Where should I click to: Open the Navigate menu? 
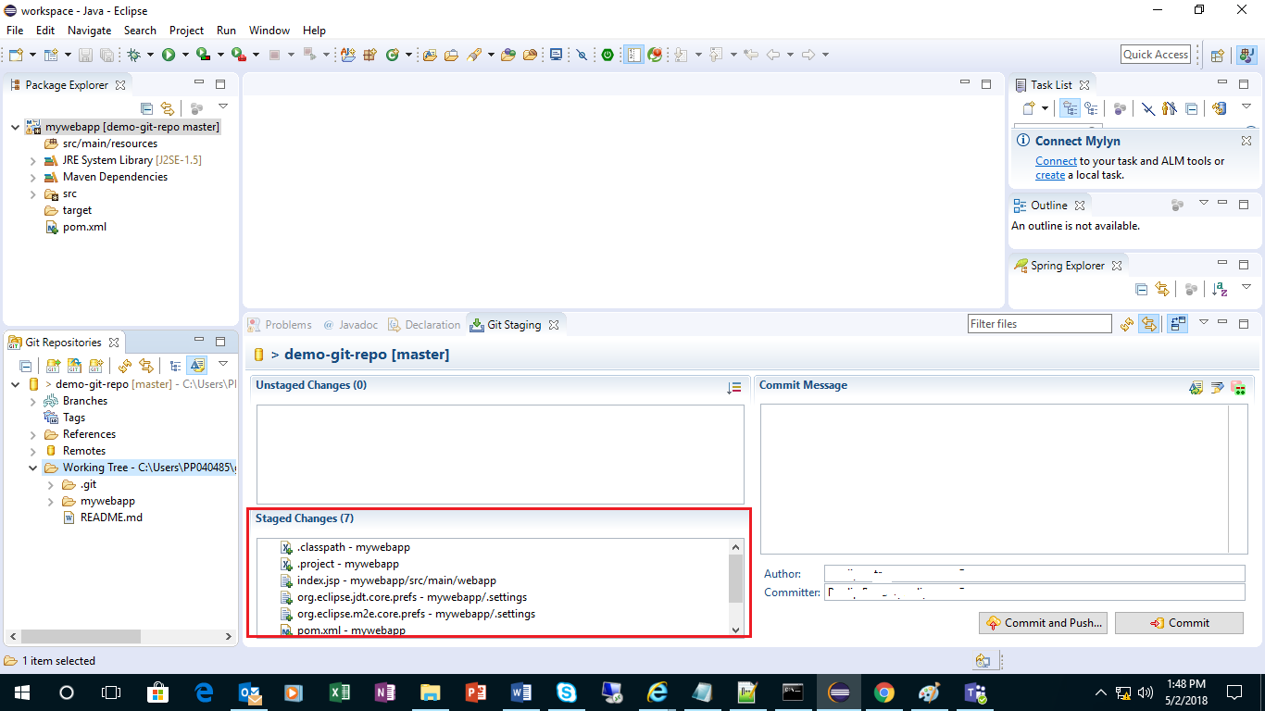[89, 31]
